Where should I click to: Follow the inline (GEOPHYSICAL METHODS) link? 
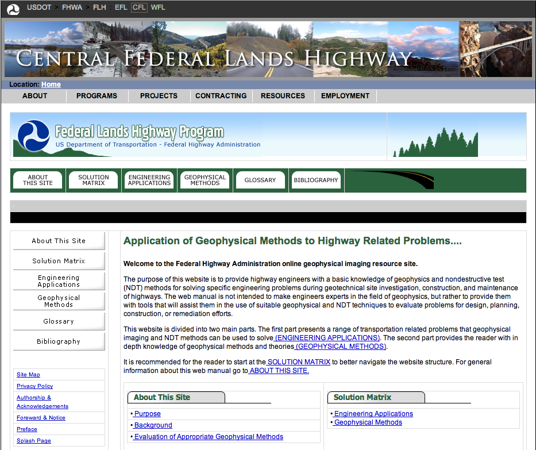point(341,347)
